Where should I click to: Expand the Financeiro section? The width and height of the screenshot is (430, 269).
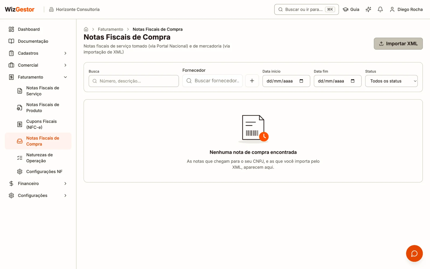coord(38,183)
